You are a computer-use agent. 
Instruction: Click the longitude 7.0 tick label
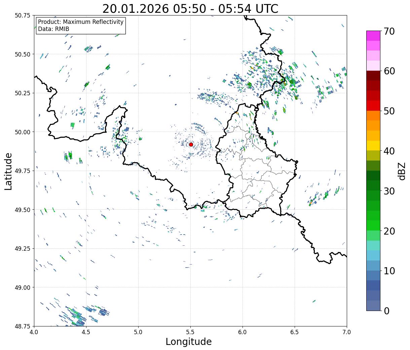pos(347,332)
